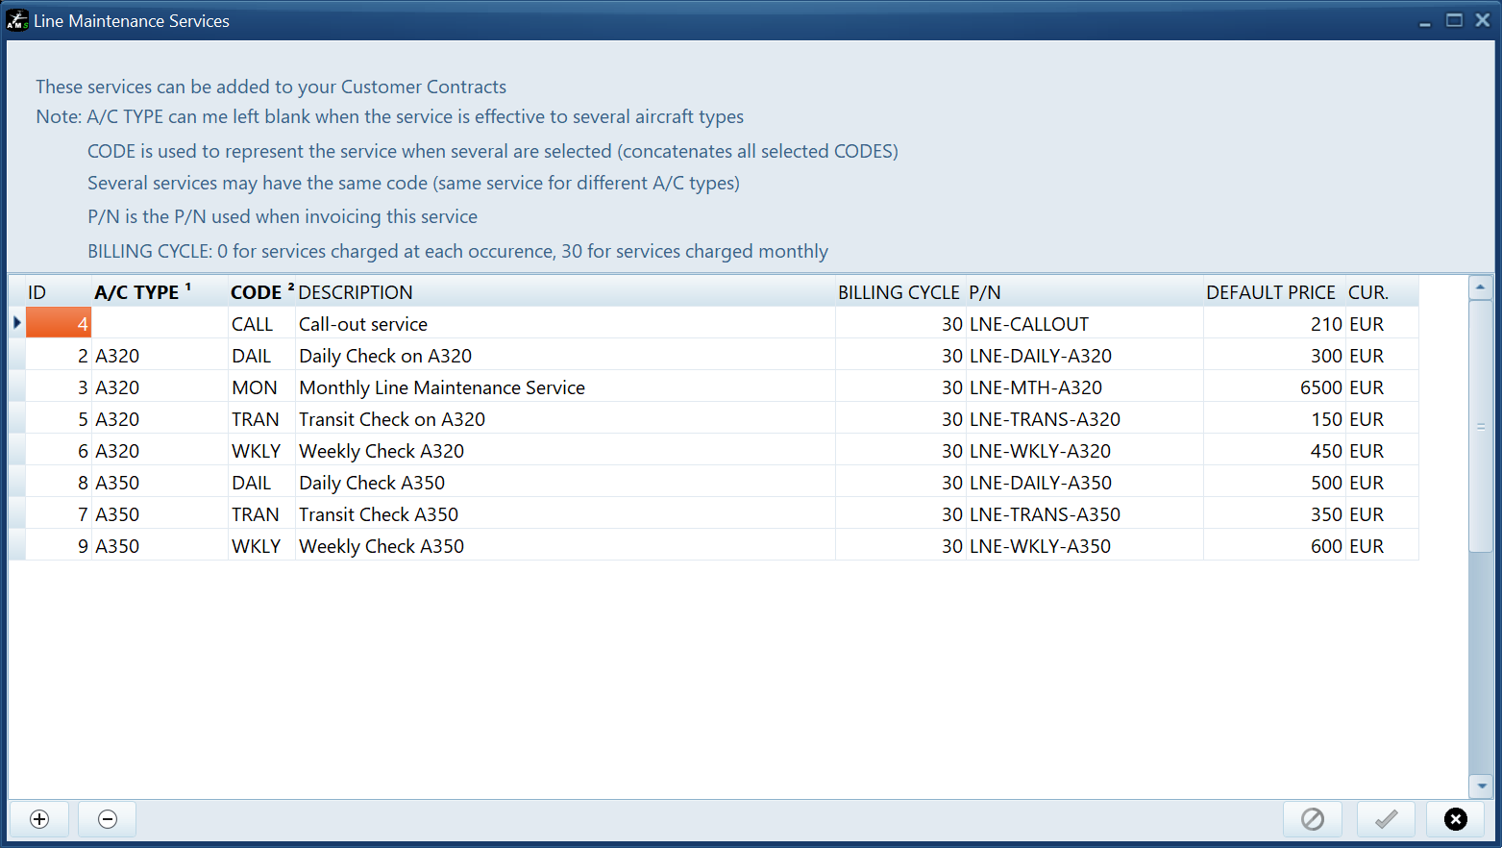Select the highlighted ID 4 cell
The height and width of the screenshot is (848, 1502).
click(x=58, y=323)
